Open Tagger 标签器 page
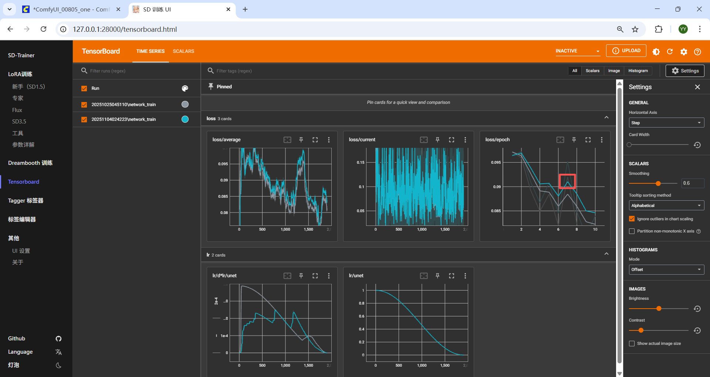This screenshot has height=377, width=710. pyautogui.click(x=26, y=201)
